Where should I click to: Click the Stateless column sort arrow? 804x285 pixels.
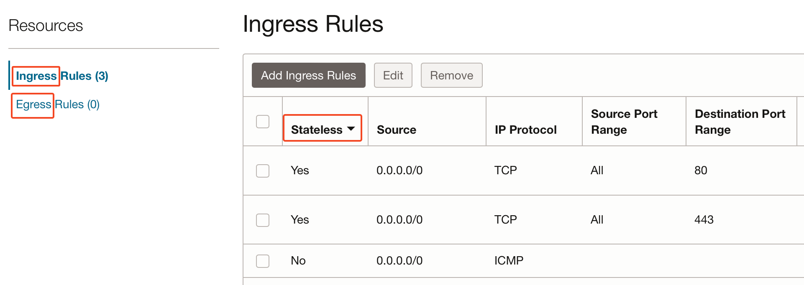[x=351, y=129]
